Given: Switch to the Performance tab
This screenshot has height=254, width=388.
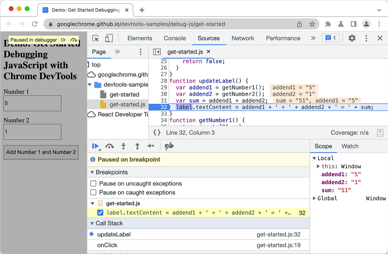Looking at the screenshot, I should [283, 38].
